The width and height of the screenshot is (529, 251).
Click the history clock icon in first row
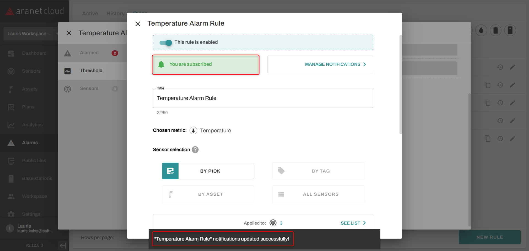[x=500, y=67]
